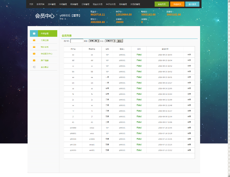
Task: Click the briefcase icon beside 申请服务中心
Action: pyautogui.click(x=34, y=54)
